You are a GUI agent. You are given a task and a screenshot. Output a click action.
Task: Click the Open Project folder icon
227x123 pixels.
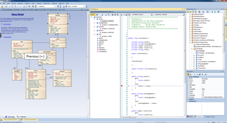click(2, 6)
